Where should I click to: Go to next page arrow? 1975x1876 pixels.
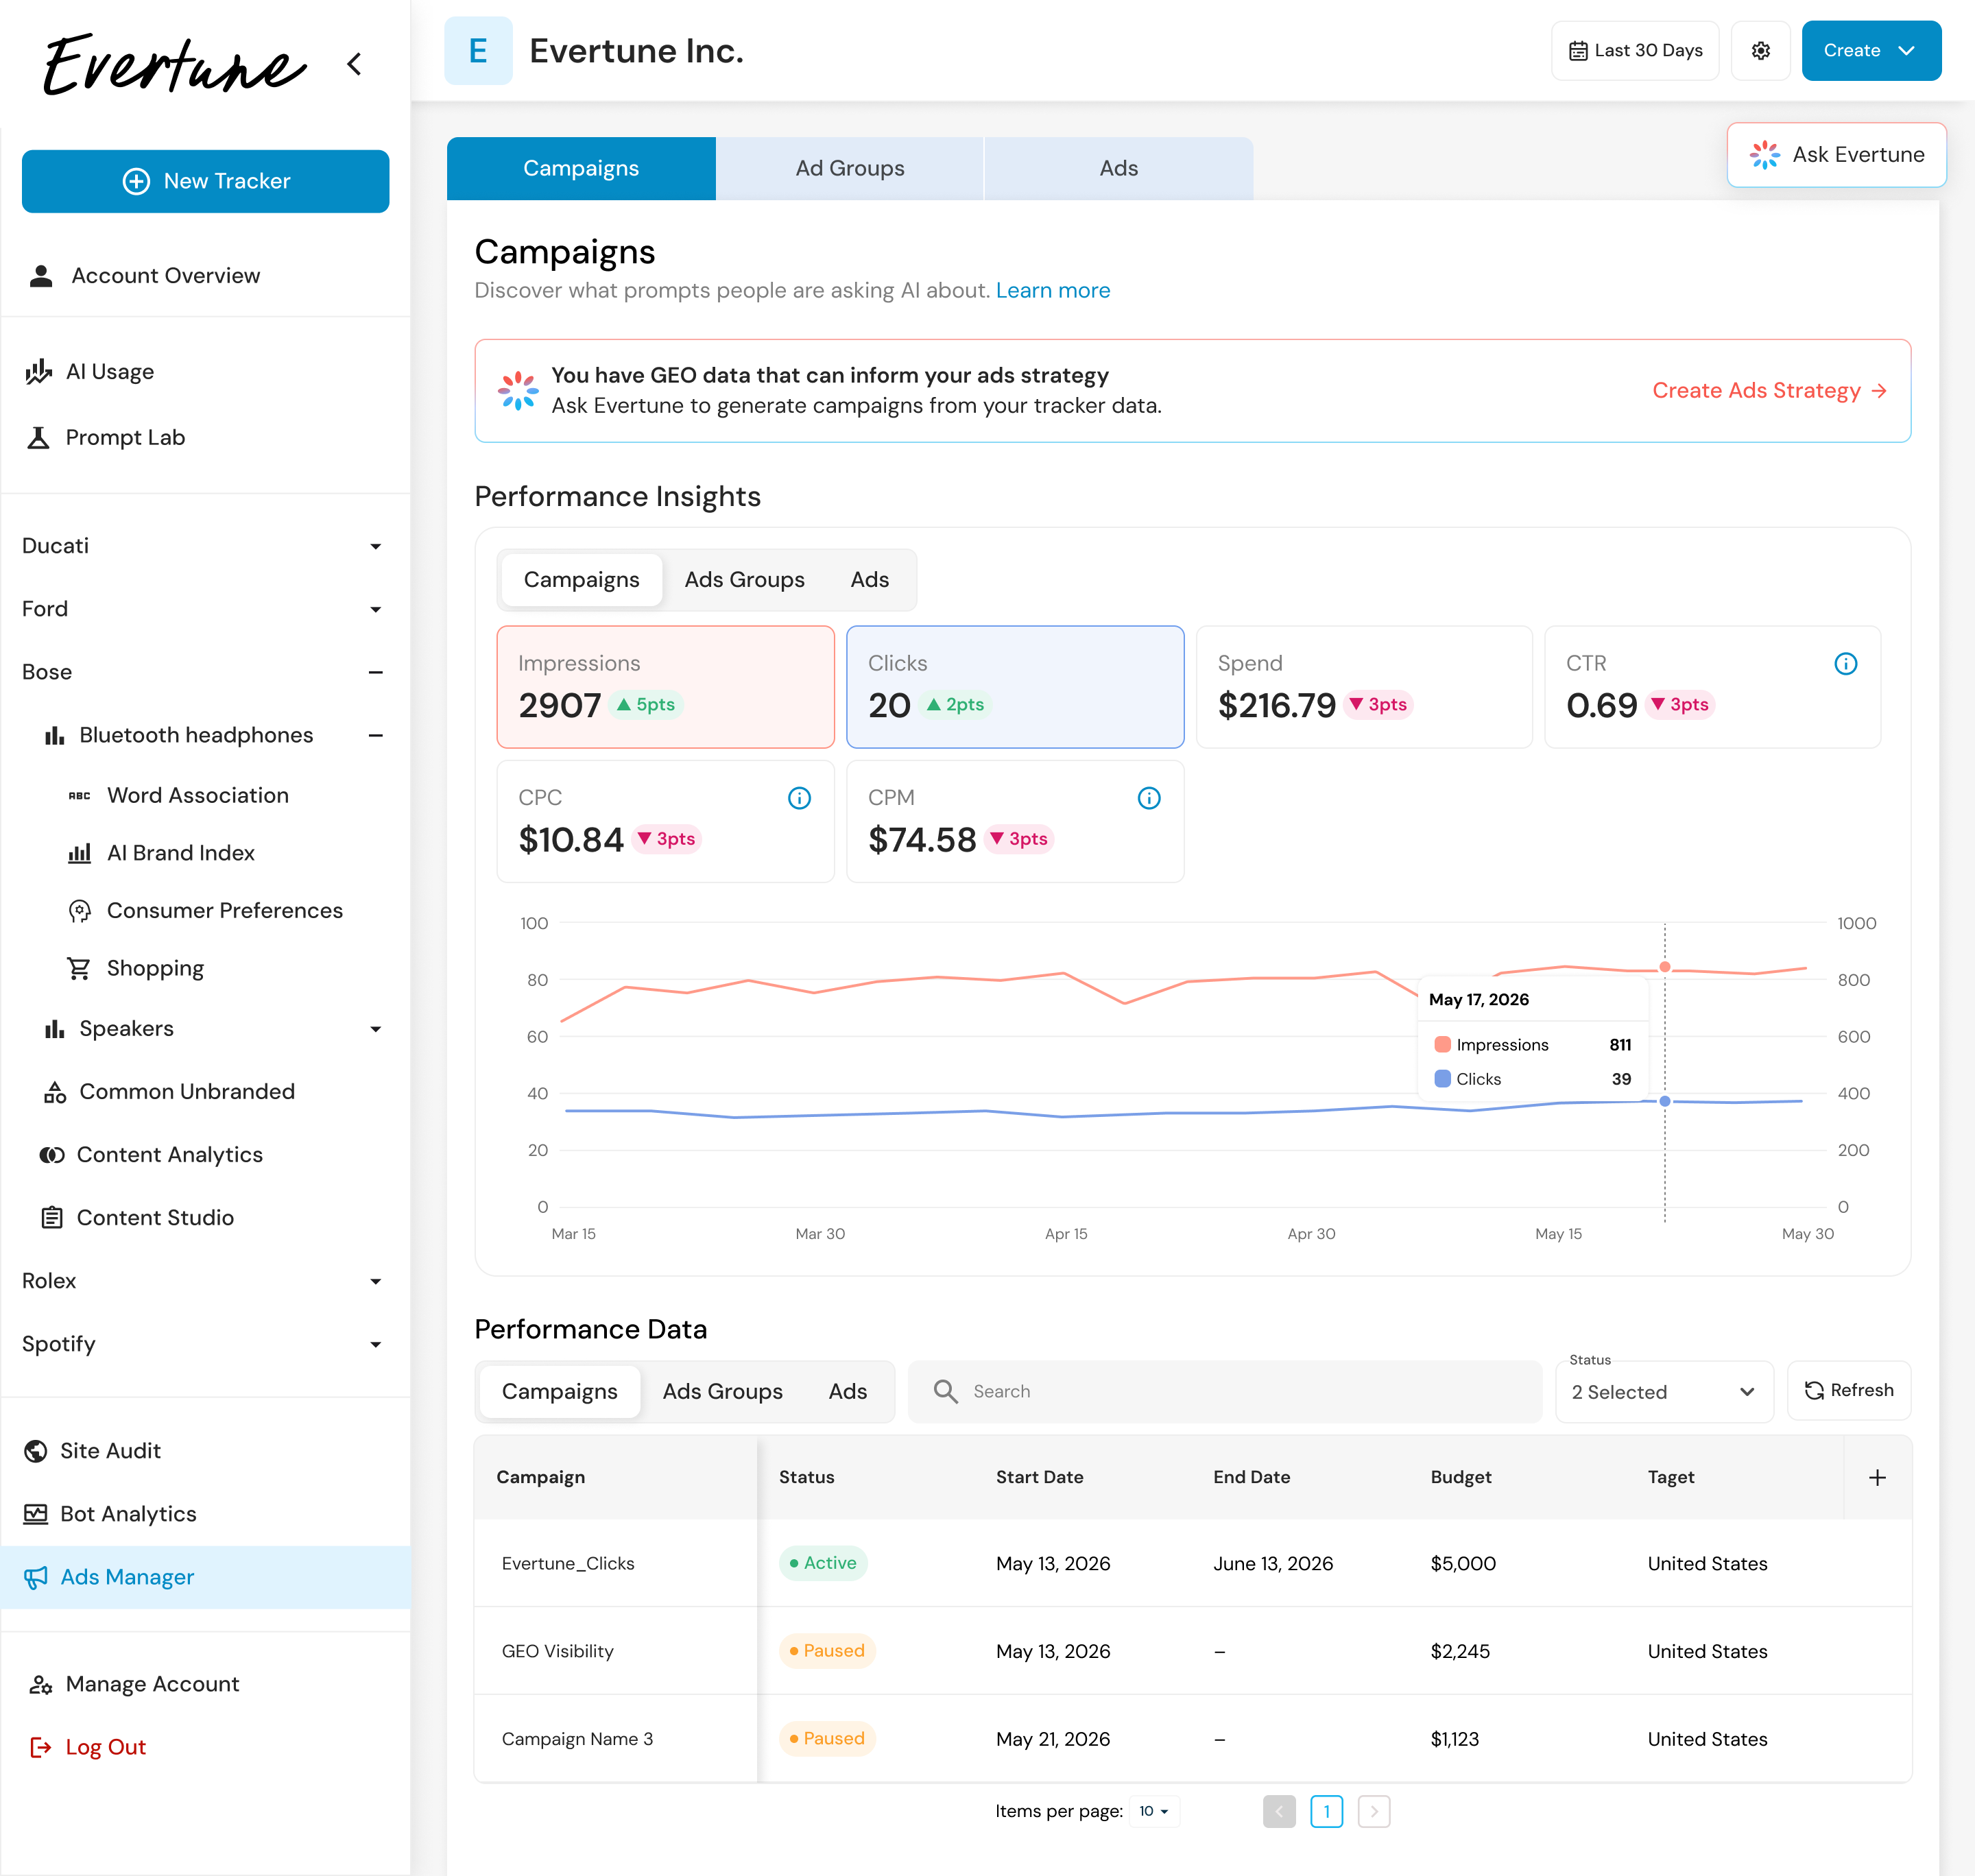(1373, 1811)
